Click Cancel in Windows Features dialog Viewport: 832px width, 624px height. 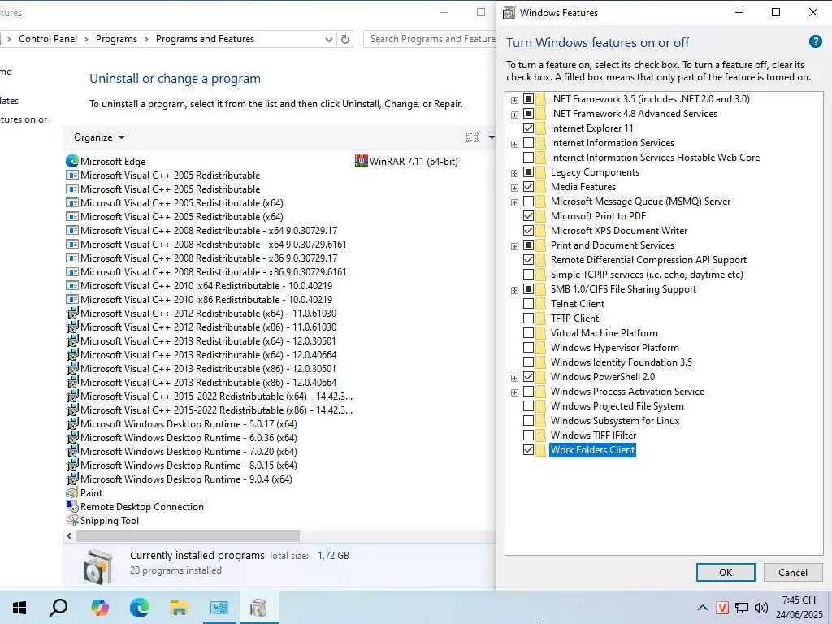tap(793, 573)
